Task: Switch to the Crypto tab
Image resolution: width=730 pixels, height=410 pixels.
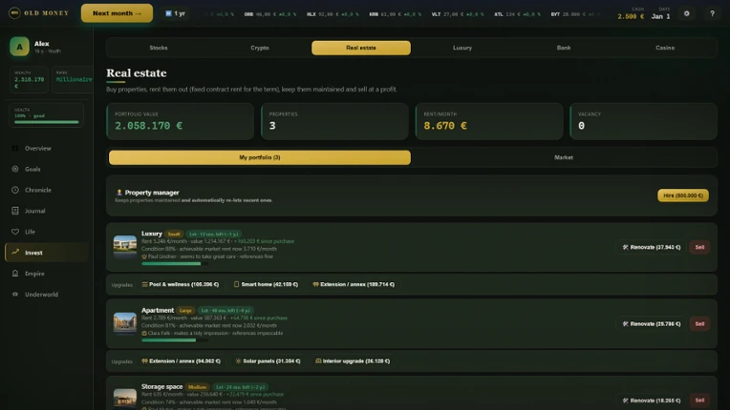Action: coord(260,48)
